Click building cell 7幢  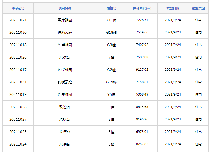112,57
